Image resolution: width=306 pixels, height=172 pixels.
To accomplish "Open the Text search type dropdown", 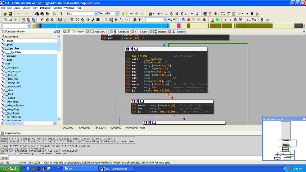I will [x=95, y=14].
